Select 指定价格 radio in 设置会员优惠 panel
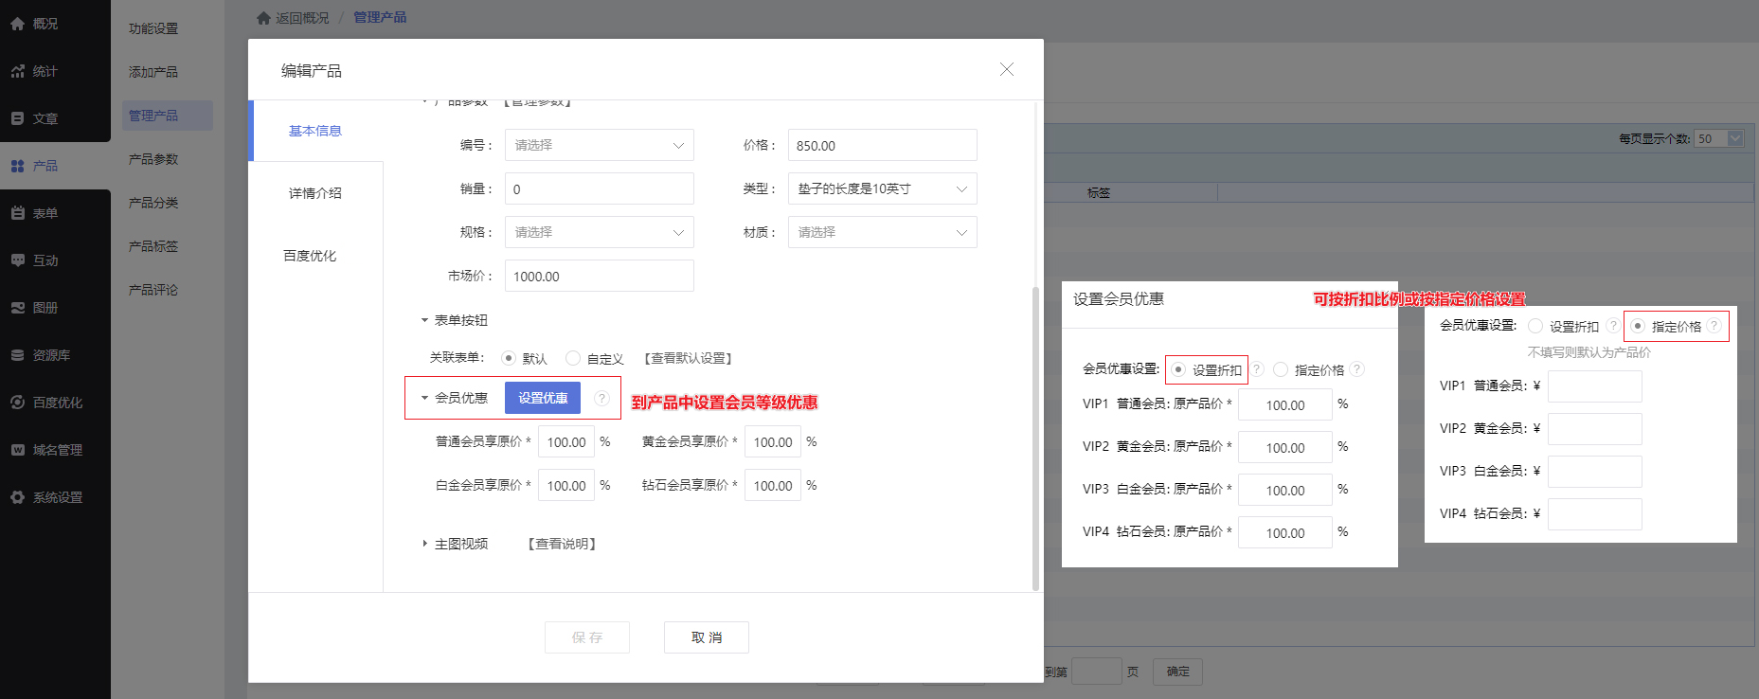 (x=1281, y=369)
